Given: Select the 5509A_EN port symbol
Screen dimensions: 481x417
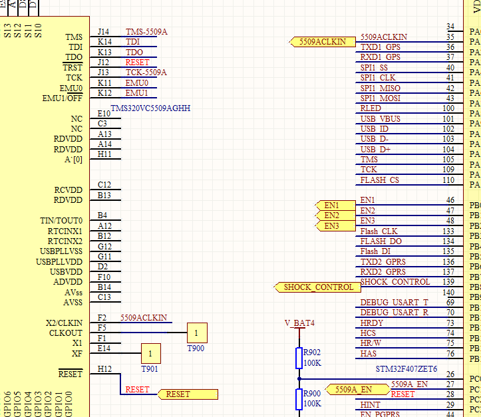Looking at the screenshot, I should [358, 390].
